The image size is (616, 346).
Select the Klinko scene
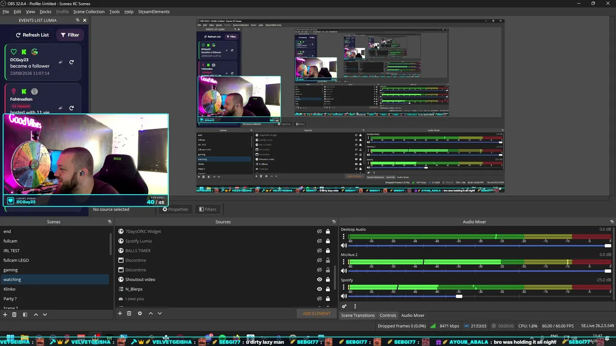[x=54, y=289]
